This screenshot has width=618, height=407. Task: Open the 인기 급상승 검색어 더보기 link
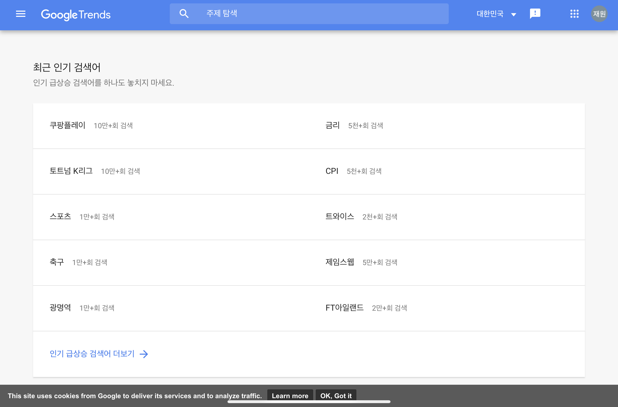click(x=92, y=354)
